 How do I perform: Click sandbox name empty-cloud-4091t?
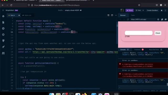pos(72,10)
